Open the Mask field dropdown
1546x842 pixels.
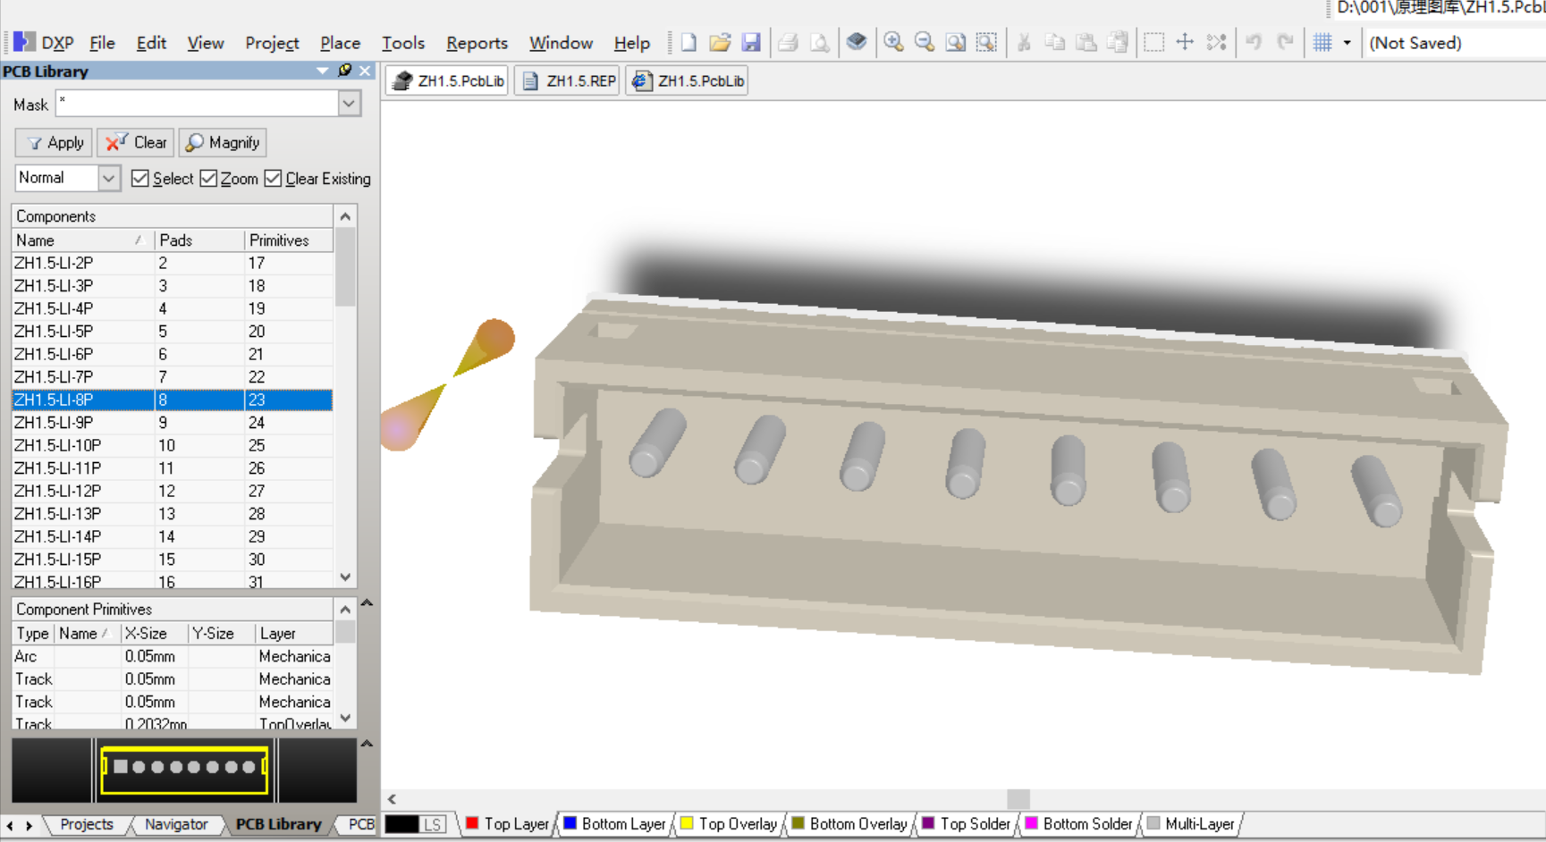click(x=349, y=104)
